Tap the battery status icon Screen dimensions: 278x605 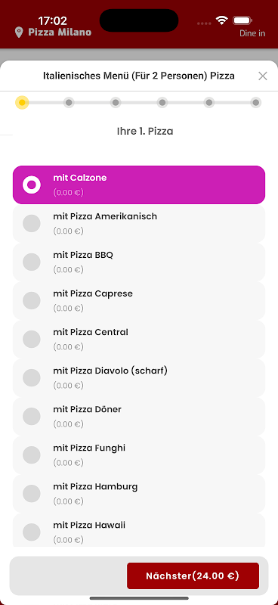(x=242, y=20)
